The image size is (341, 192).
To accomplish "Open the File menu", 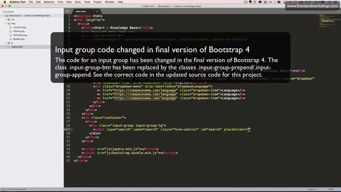I will tap(31, 2).
